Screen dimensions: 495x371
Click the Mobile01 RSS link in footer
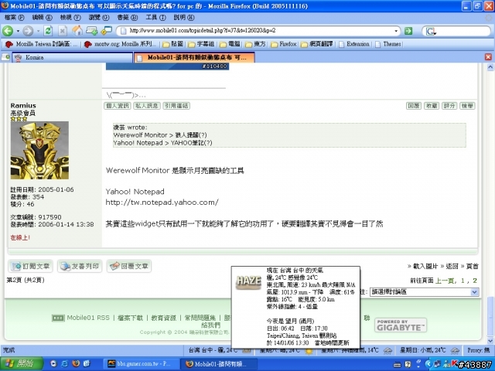[88, 318]
